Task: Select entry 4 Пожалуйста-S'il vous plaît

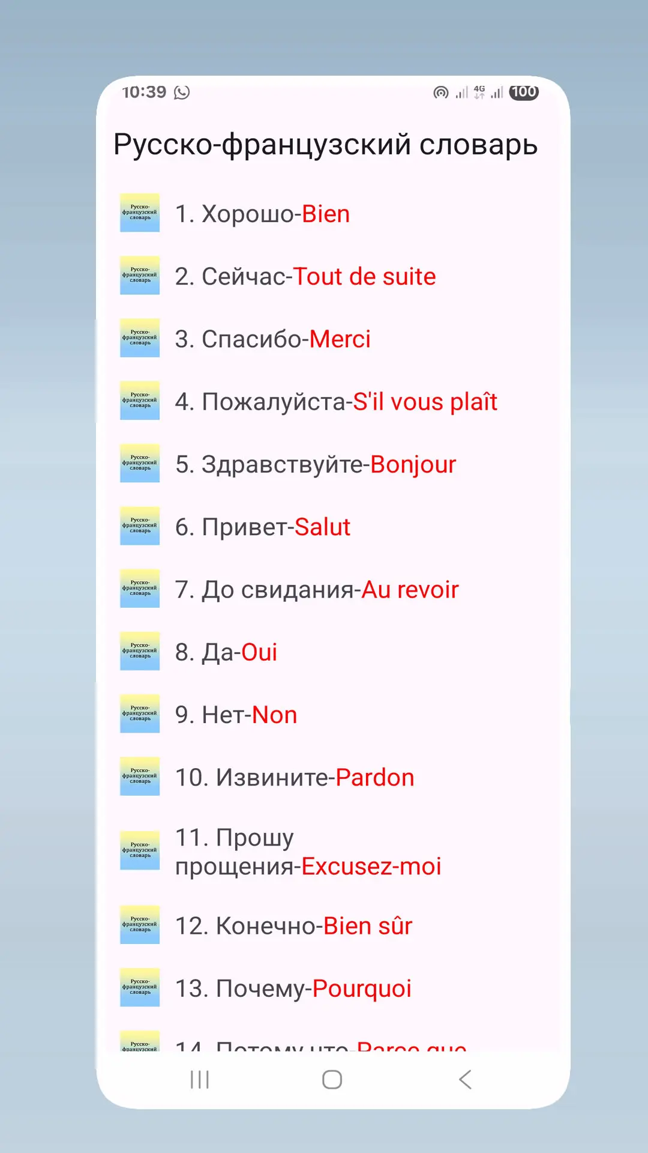Action: point(333,401)
